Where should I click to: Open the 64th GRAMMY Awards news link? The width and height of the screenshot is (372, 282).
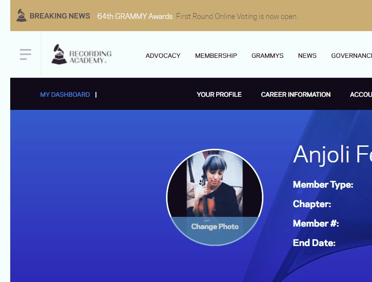pos(135,16)
